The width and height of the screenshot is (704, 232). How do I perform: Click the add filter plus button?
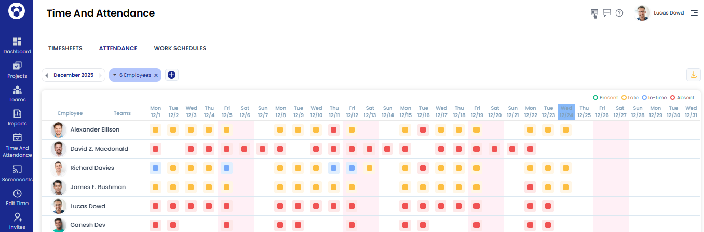(x=171, y=75)
